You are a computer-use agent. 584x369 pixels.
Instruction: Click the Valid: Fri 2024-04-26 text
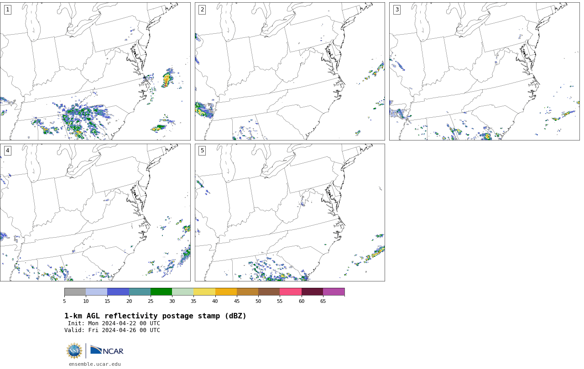point(112,330)
